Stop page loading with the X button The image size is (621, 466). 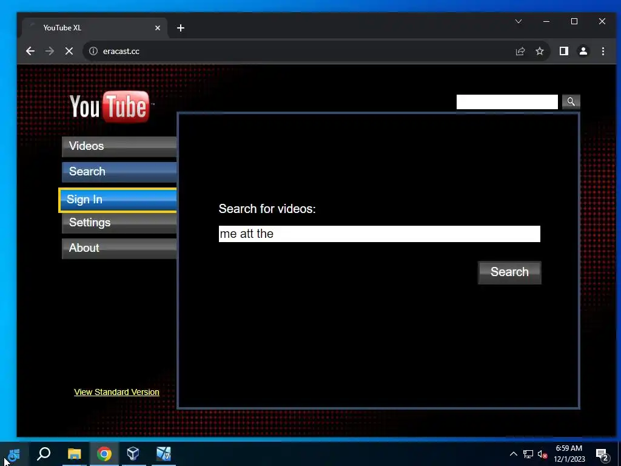pyautogui.click(x=69, y=51)
